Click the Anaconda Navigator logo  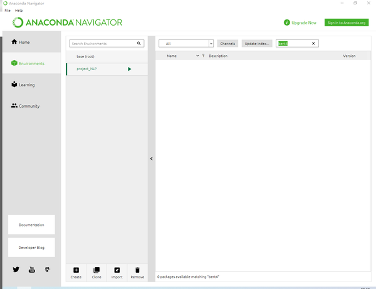click(68, 23)
